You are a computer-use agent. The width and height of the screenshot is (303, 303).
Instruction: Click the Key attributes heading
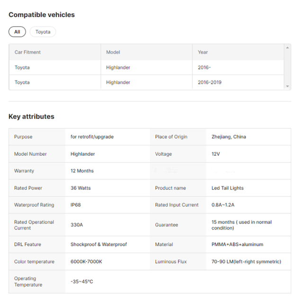coord(31,116)
